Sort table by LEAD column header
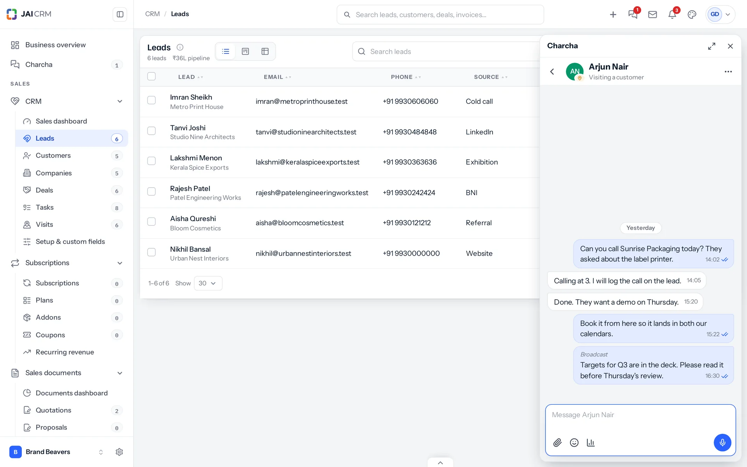Screen dimensions: 747x467 point(190,77)
